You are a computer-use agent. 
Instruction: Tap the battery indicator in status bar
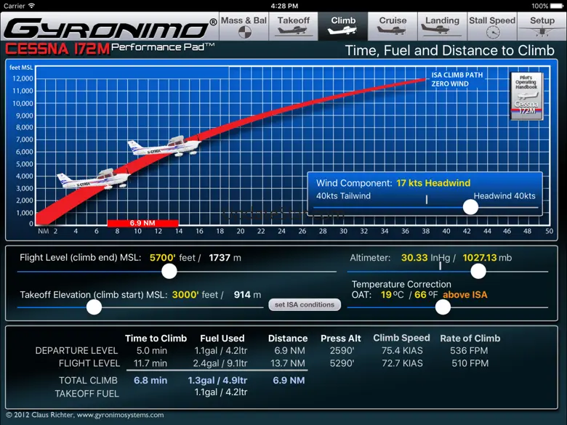555,6
